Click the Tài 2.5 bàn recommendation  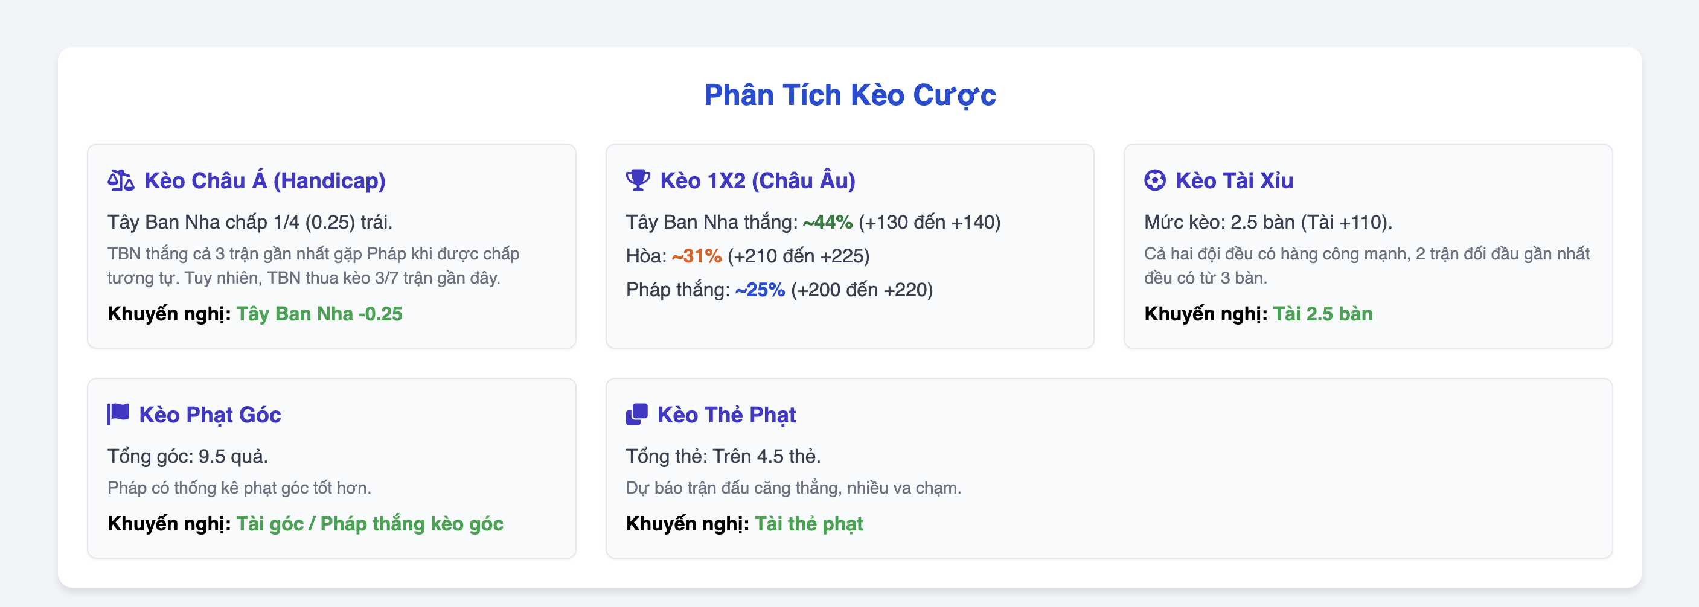coord(1322,314)
